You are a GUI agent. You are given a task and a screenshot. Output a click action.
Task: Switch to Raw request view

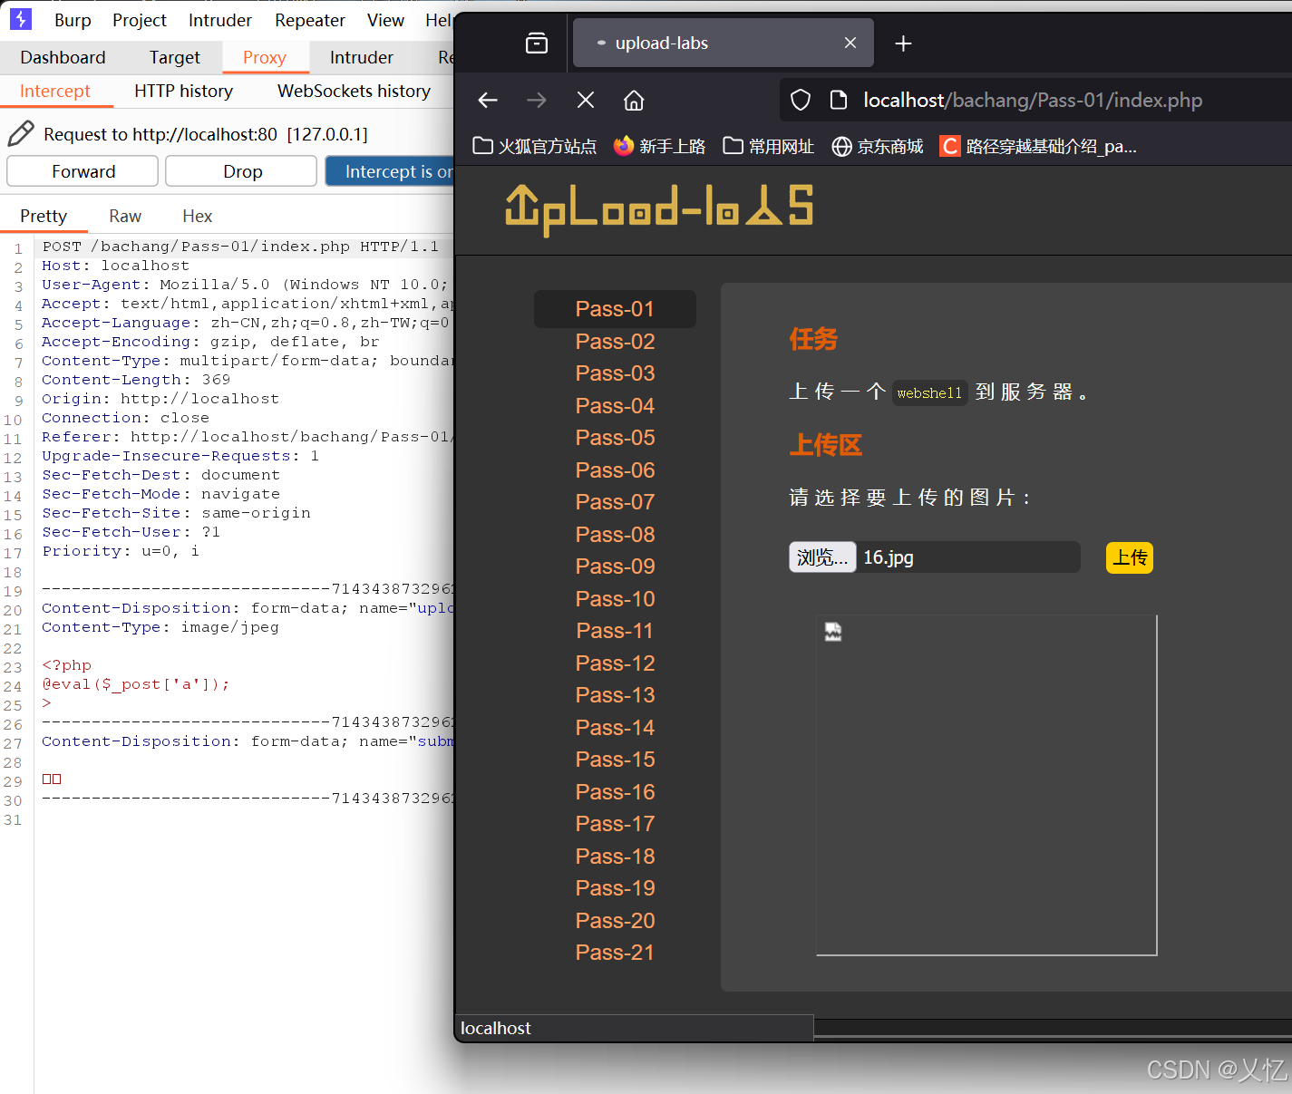125,216
